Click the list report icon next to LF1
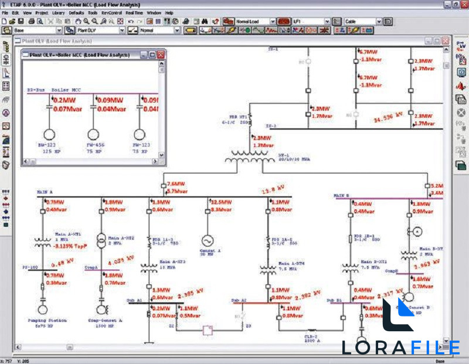The image size is (469, 364). [x=337, y=22]
